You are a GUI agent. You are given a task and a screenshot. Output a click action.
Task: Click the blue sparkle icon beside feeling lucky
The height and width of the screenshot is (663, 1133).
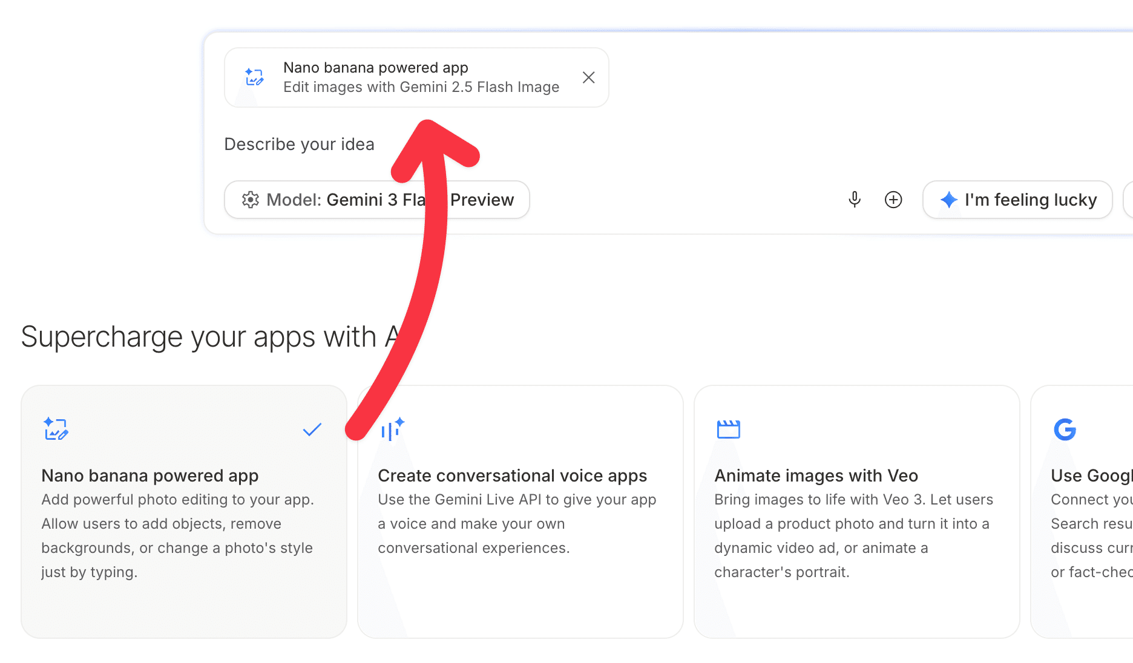(x=948, y=200)
